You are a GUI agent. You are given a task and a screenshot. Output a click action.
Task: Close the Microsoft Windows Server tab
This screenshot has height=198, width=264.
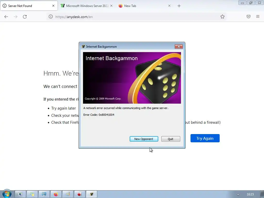[111, 6]
